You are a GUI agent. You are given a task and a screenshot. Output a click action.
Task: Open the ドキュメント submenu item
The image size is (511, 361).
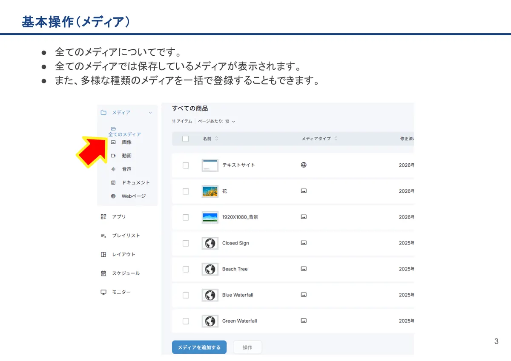point(136,182)
